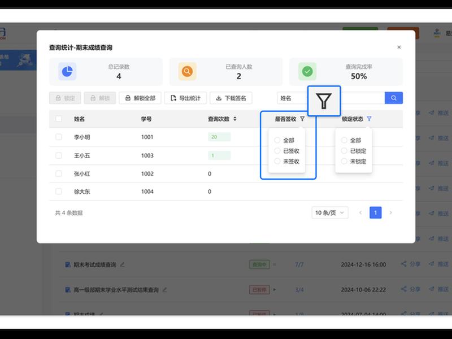Click the disabled 解锁 button
This screenshot has width=452, height=339.
pos(100,98)
